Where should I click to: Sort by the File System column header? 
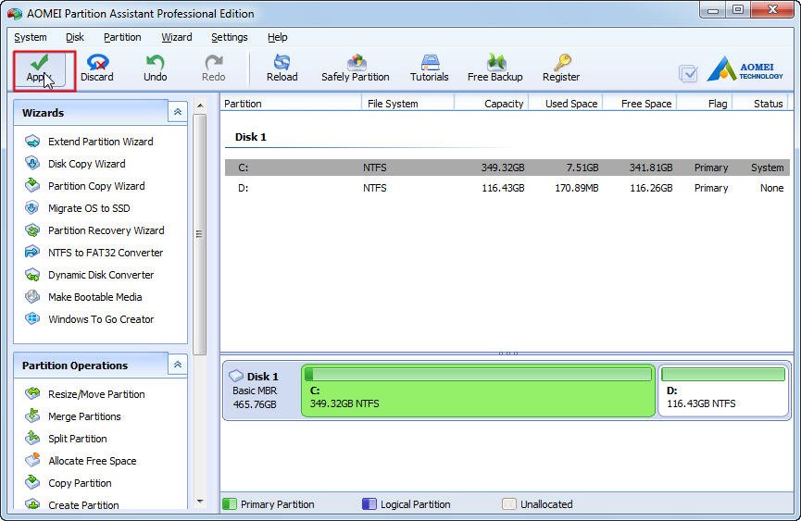tap(407, 103)
